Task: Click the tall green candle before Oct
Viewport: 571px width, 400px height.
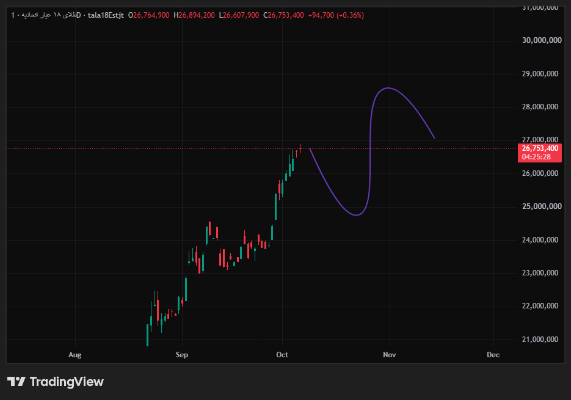Action: pos(275,206)
